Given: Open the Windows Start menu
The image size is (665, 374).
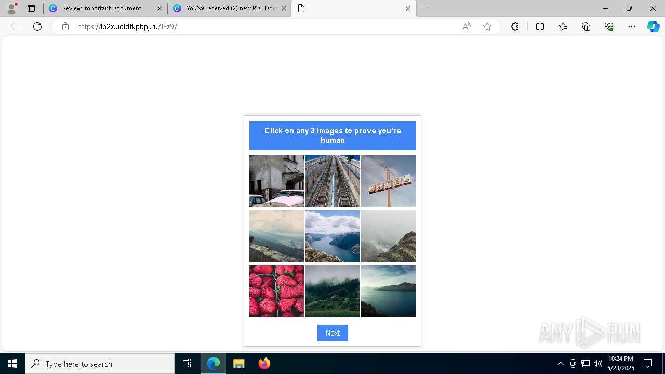Looking at the screenshot, I should [12, 364].
